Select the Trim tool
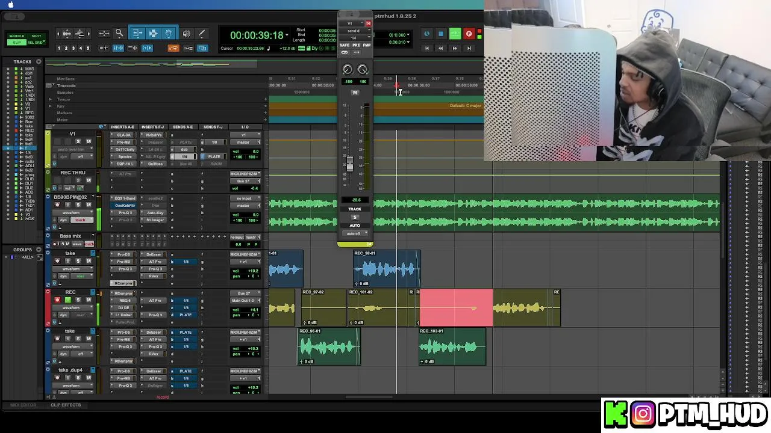 pyautogui.click(x=137, y=34)
